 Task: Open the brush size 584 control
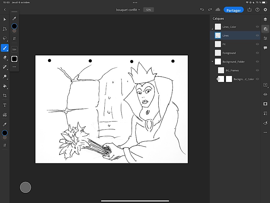[14, 49]
